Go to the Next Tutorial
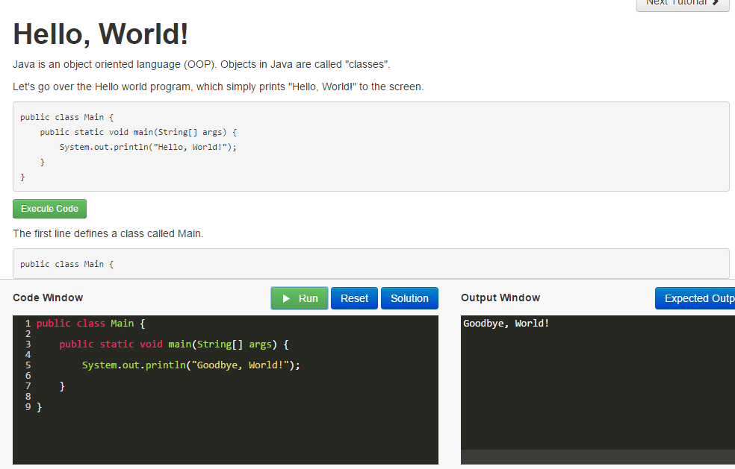The height and width of the screenshot is (469, 735). tap(682, 4)
